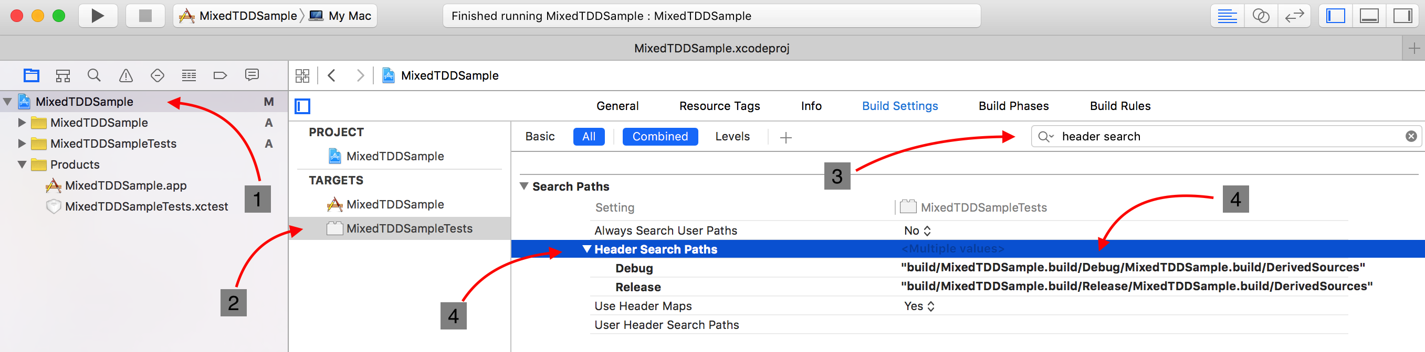This screenshot has height=352, width=1425.
Task: Toggle the bottom Debug area visibility
Action: point(1369,15)
